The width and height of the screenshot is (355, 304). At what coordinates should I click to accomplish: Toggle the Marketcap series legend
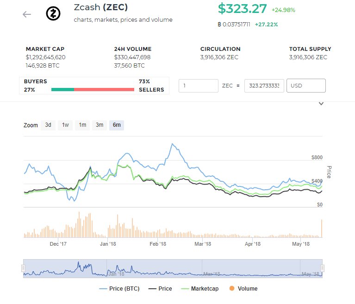click(x=200, y=289)
